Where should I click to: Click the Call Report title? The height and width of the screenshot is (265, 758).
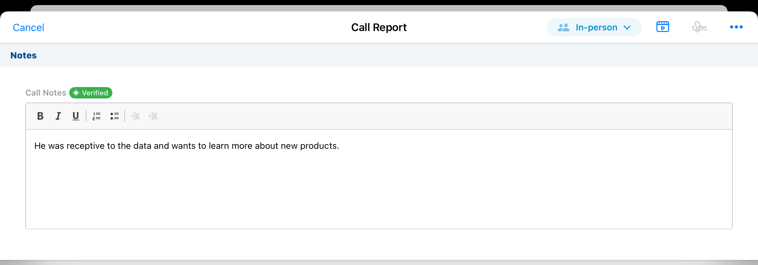379,28
